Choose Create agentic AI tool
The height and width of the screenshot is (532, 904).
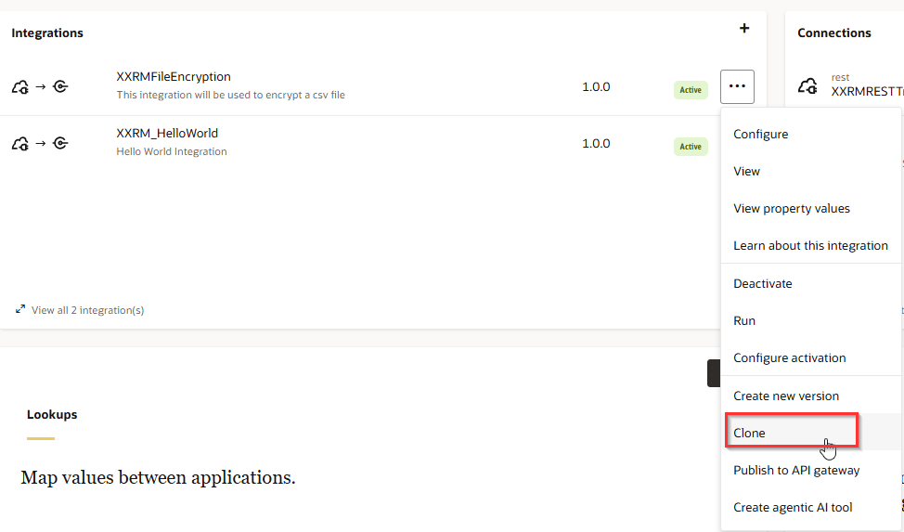[793, 507]
